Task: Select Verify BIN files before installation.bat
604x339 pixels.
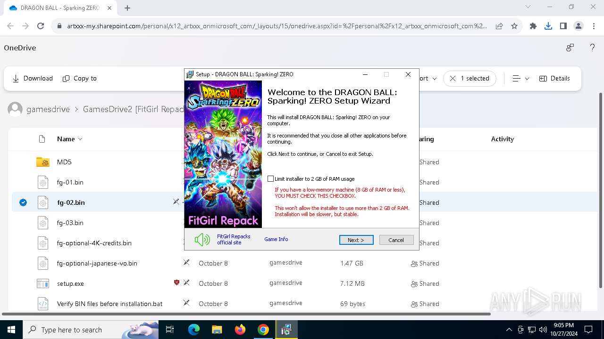Action: point(110,304)
